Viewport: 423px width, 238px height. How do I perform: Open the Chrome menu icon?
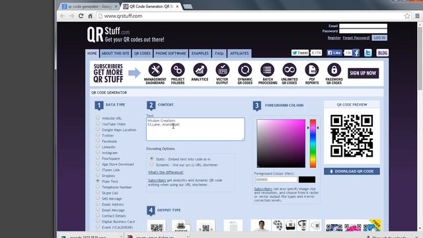click(x=417, y=16)
